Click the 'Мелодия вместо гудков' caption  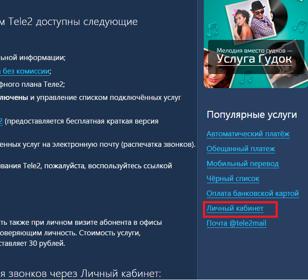pos(254,50)
